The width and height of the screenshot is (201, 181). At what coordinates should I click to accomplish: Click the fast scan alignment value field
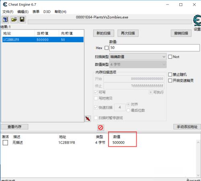(x=120, y=107)
